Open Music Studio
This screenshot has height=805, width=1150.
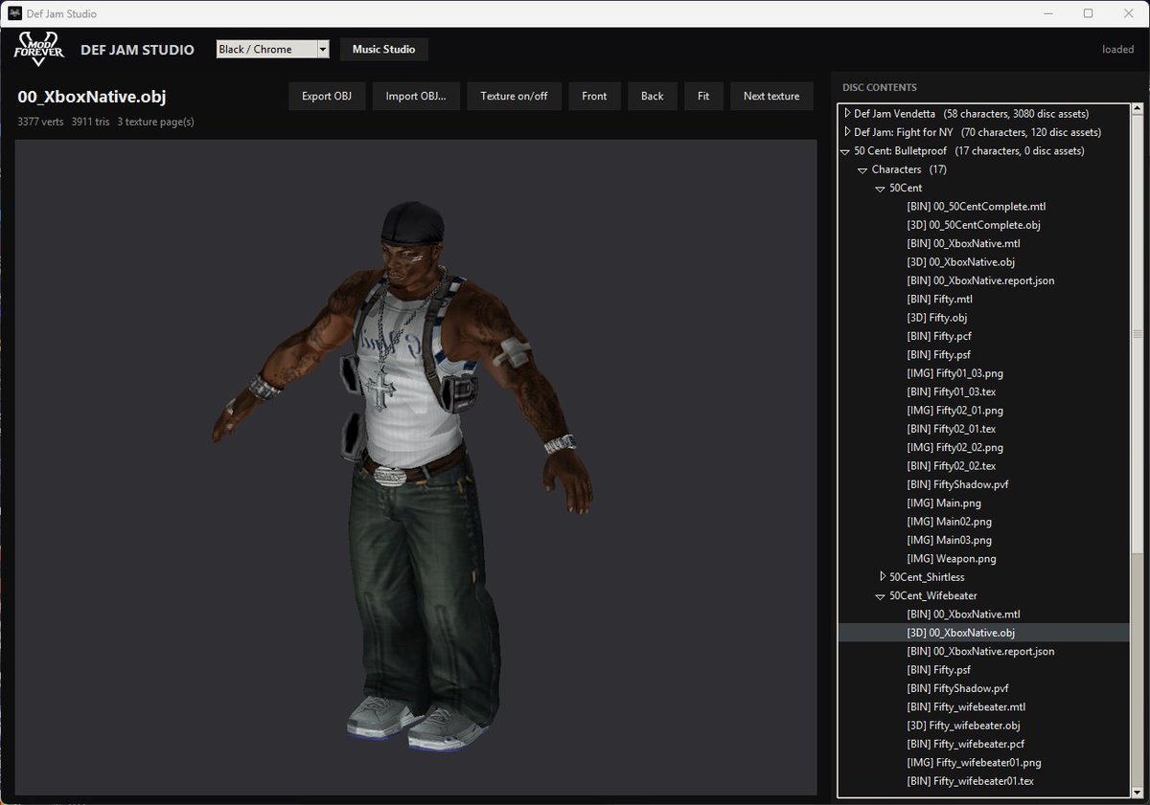click(383, 49)
